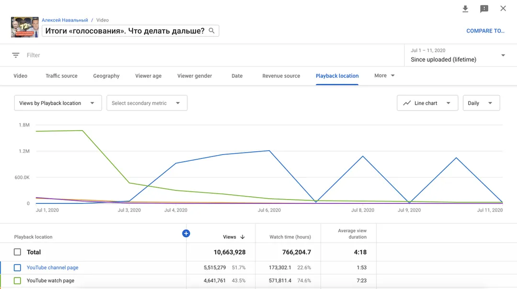Click the Jul 6, 2020 axis label
This screenshot has width=517, height=289.
[269, 210]
